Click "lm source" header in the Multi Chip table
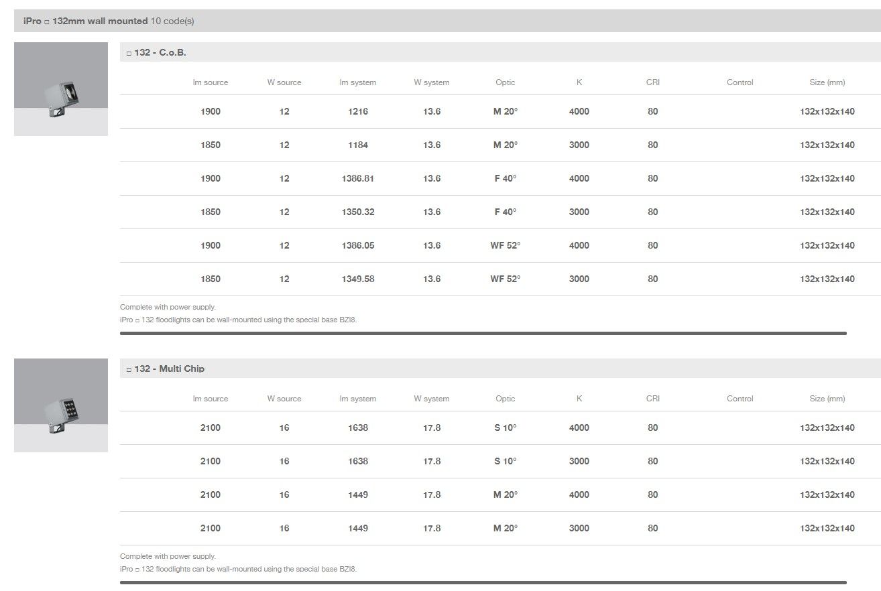Screen dimensions: 881x591 211,399
